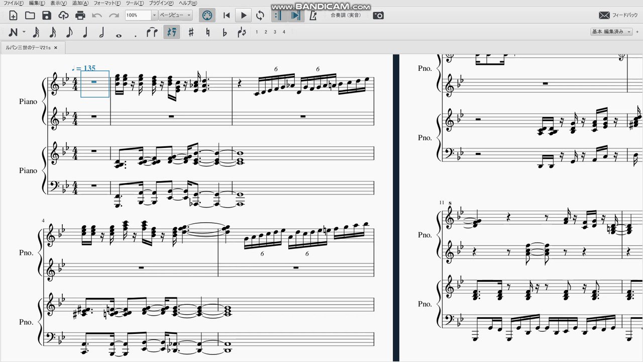Viewport: 643px width, 362px height.
Task: Open the feedback (フィードバック) link
Action: click(618, 15)
